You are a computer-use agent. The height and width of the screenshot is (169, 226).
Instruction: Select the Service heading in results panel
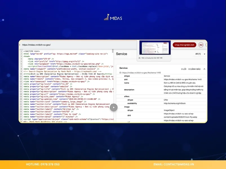121,54
